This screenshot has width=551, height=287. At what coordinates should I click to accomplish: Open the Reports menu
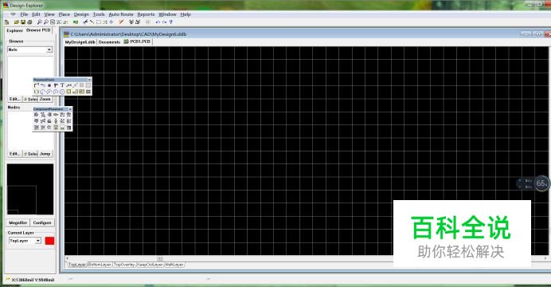[x=146, y=14]
